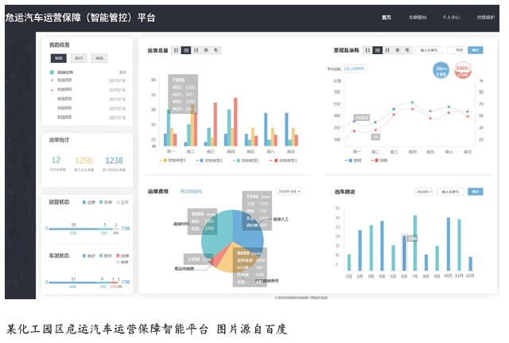Select 月 period in 运营总量 chart
This screenshot has width=509, height=343.
tap(196, 50)
